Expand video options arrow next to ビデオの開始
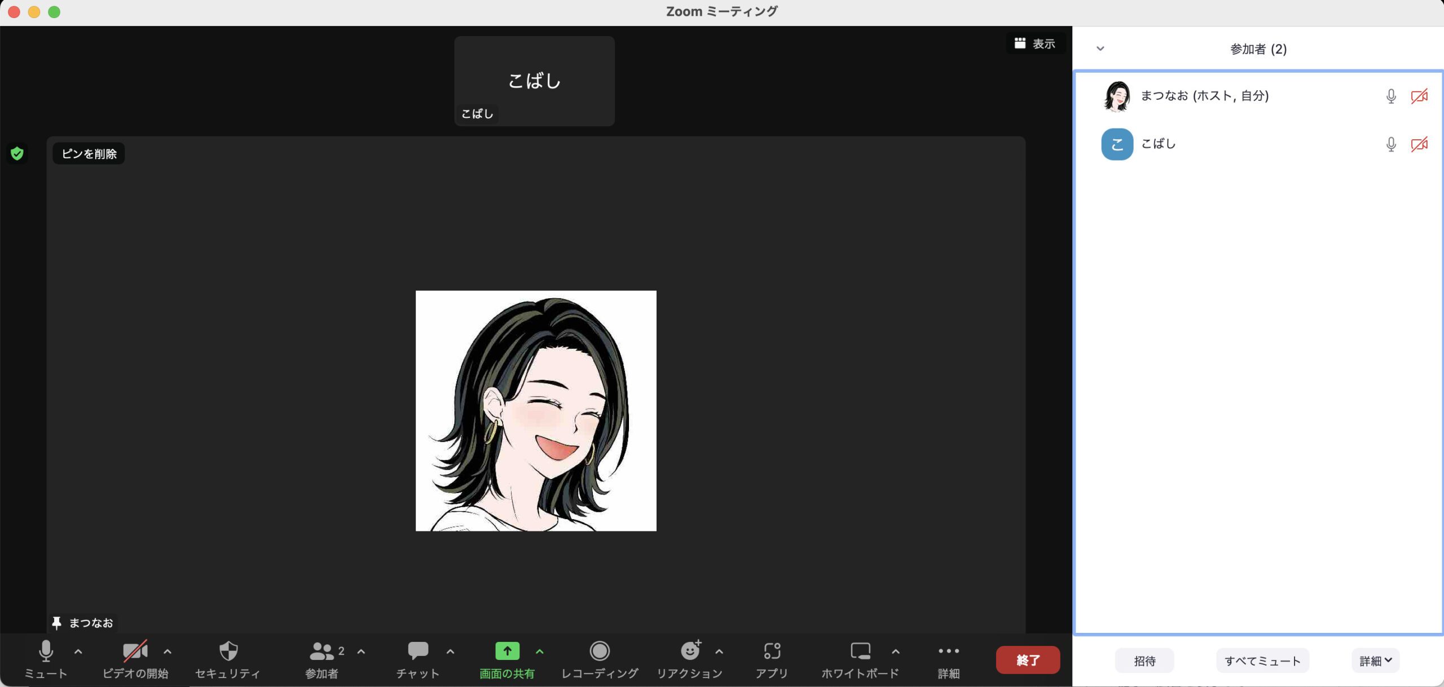 (x=168, y=651)
